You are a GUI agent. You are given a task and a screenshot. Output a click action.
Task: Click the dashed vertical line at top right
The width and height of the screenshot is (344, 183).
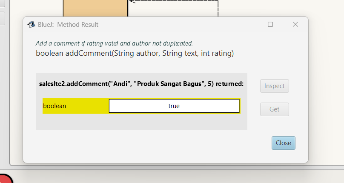point(218,8)
